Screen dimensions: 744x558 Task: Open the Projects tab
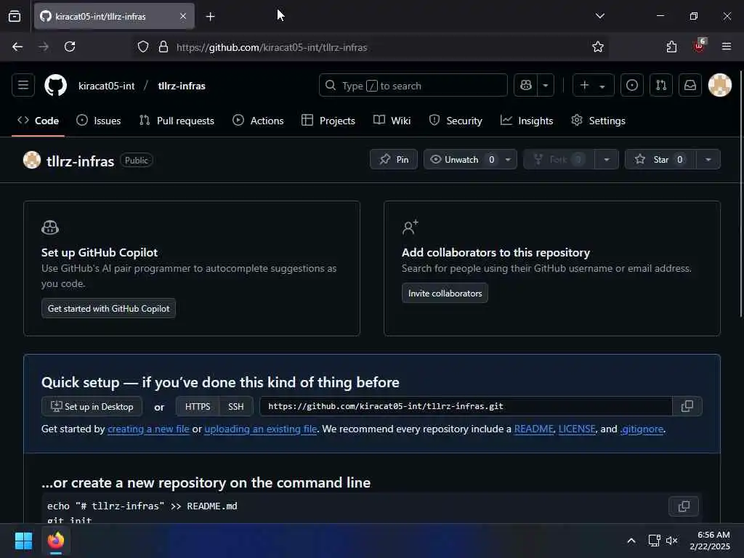pos(328,121)
